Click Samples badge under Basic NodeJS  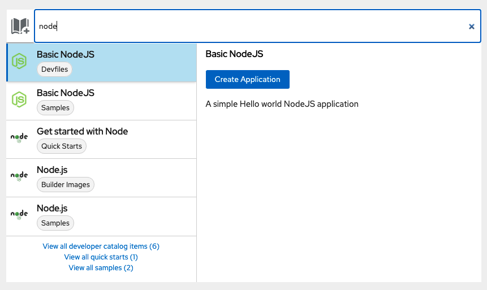point(55,108)
